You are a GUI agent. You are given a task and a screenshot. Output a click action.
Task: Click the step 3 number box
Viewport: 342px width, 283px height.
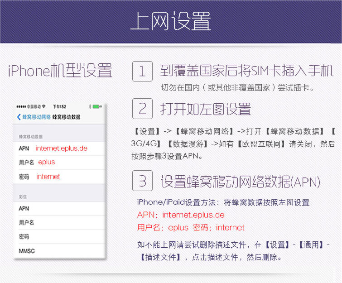pyautogui.click(x=142, y=181)
